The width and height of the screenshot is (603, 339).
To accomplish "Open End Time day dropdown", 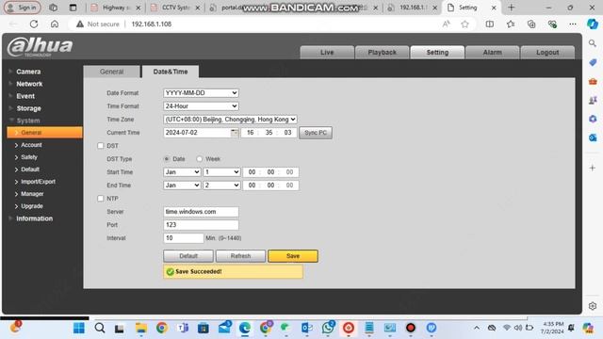I will pyautogui.click(x=221, y=186).
